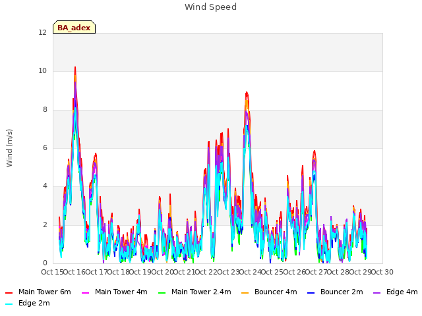This screenshot has height=316, width=422.
Task: Toggle the Bouncer 2m legend label
Action: pos(342,292)
